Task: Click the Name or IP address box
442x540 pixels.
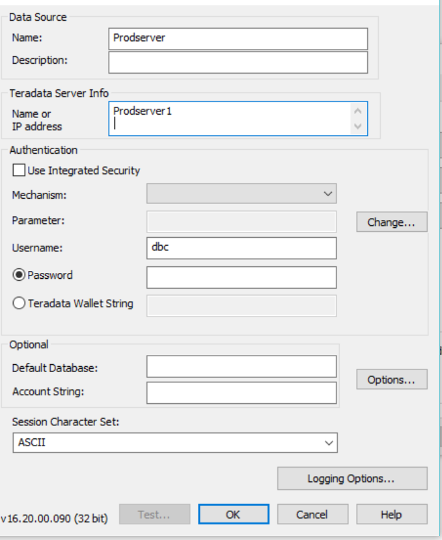Action: click(x=238, y=119)
